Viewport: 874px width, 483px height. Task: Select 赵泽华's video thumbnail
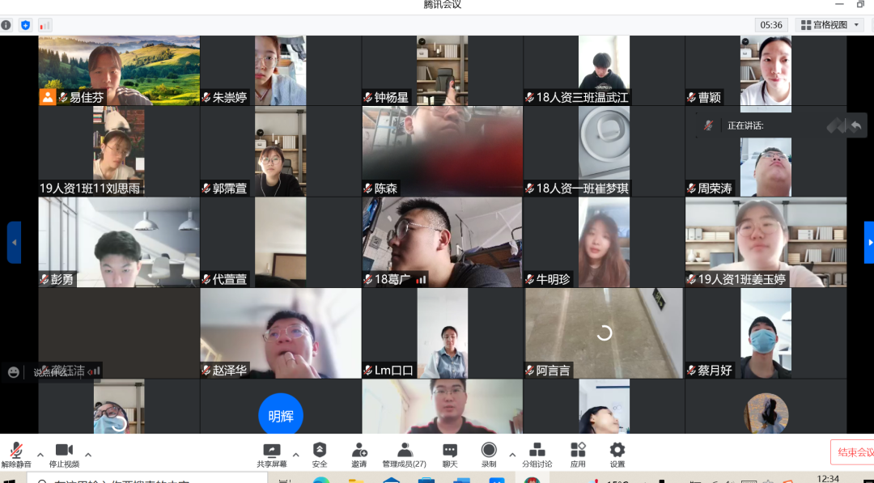point(280,333)
